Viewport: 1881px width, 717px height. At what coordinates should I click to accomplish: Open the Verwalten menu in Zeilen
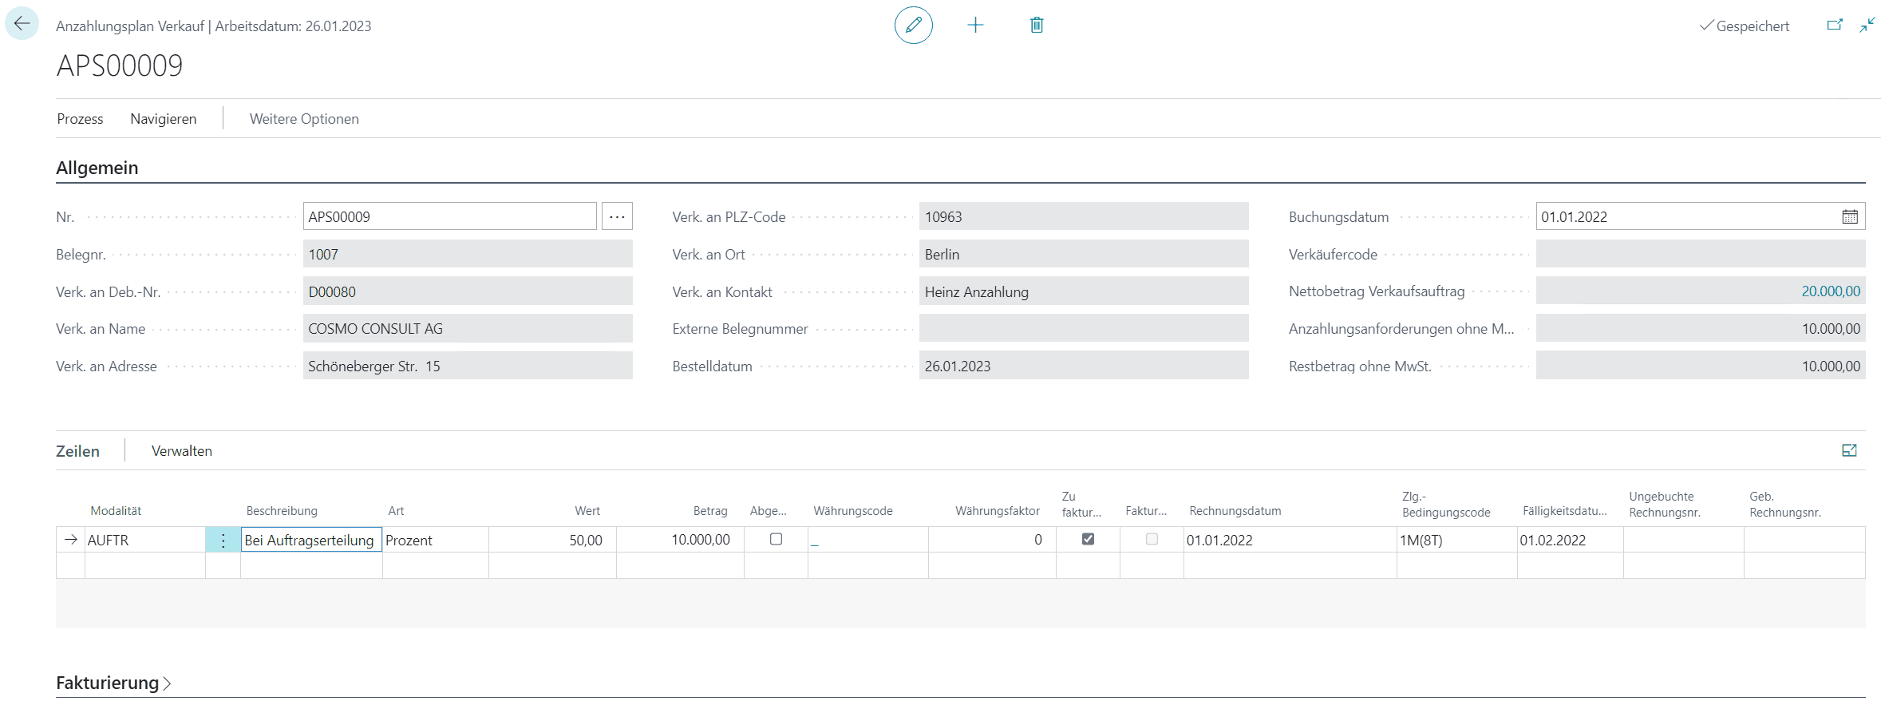182,451
